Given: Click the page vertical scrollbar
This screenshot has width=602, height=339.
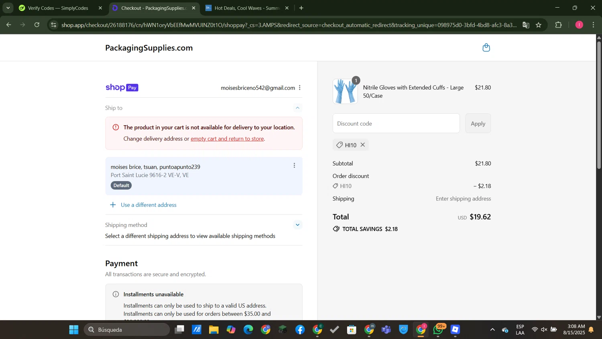Looking at the screenshot, I should (599, 104).
